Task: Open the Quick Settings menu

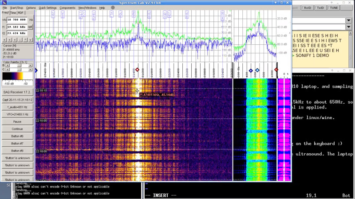Action: [x=47, y=8]
